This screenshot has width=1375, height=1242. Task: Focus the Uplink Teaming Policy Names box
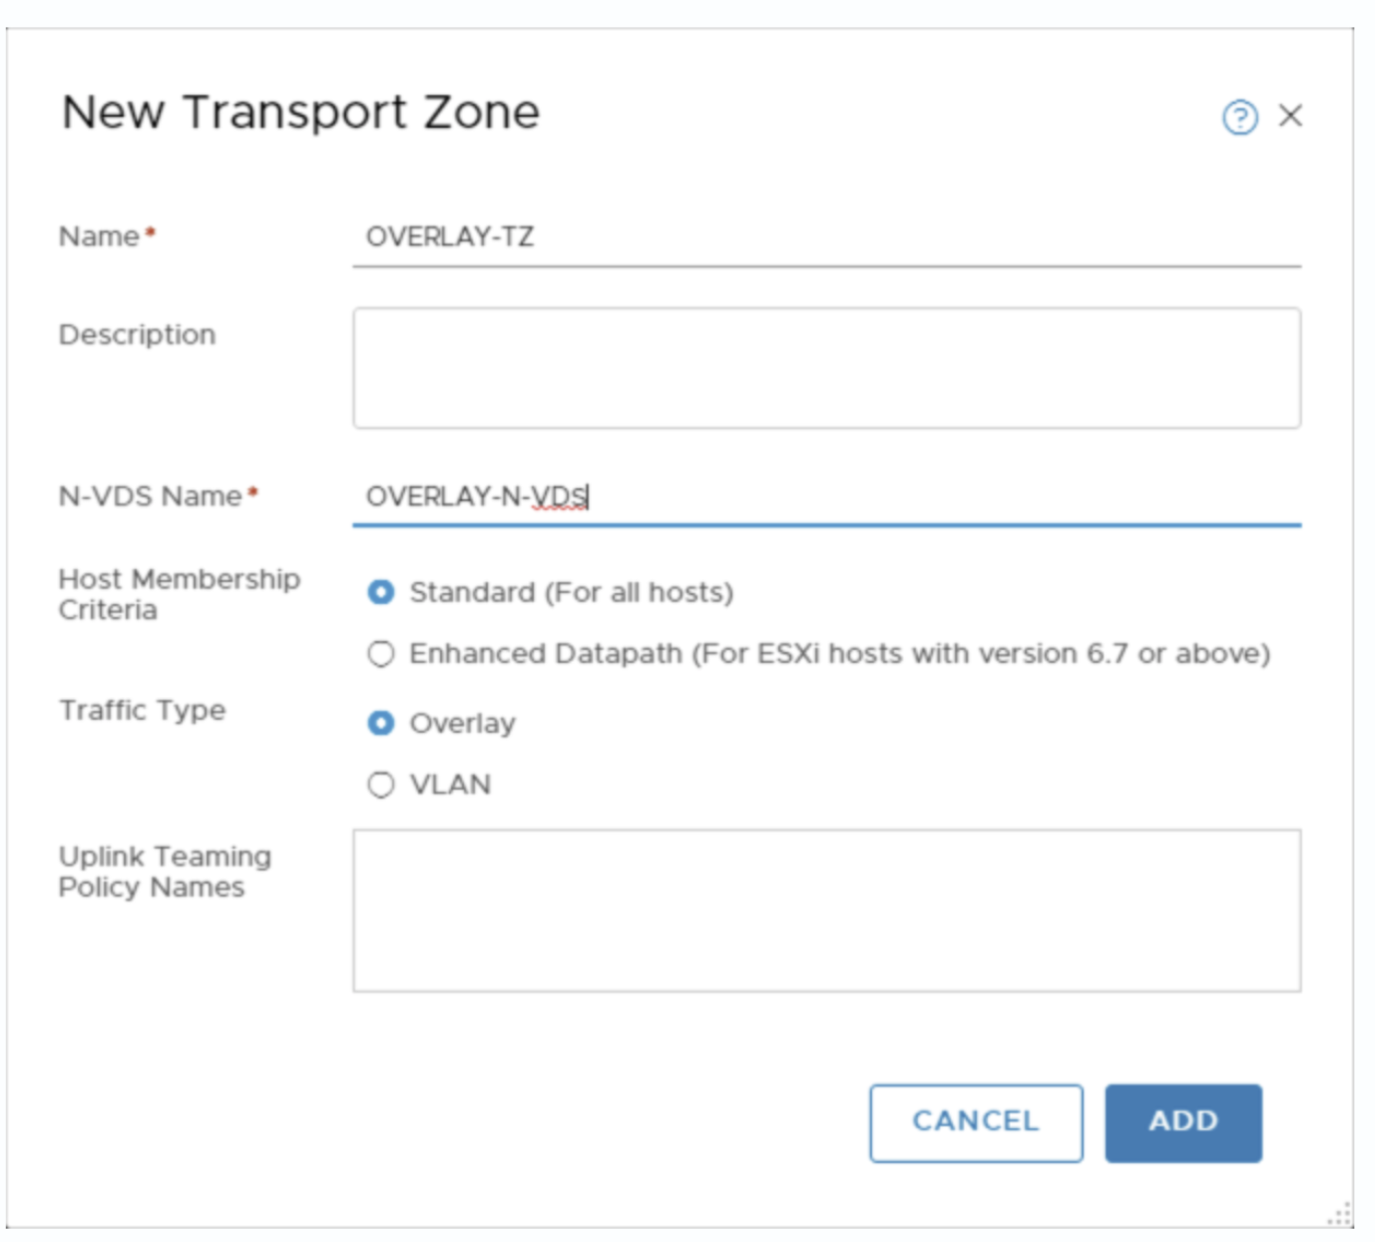[826, 911]
